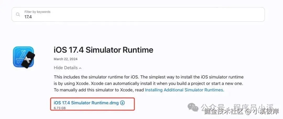Click the circular download arrow icon
This screenshot has height=119, width=283.
(122, 103)
